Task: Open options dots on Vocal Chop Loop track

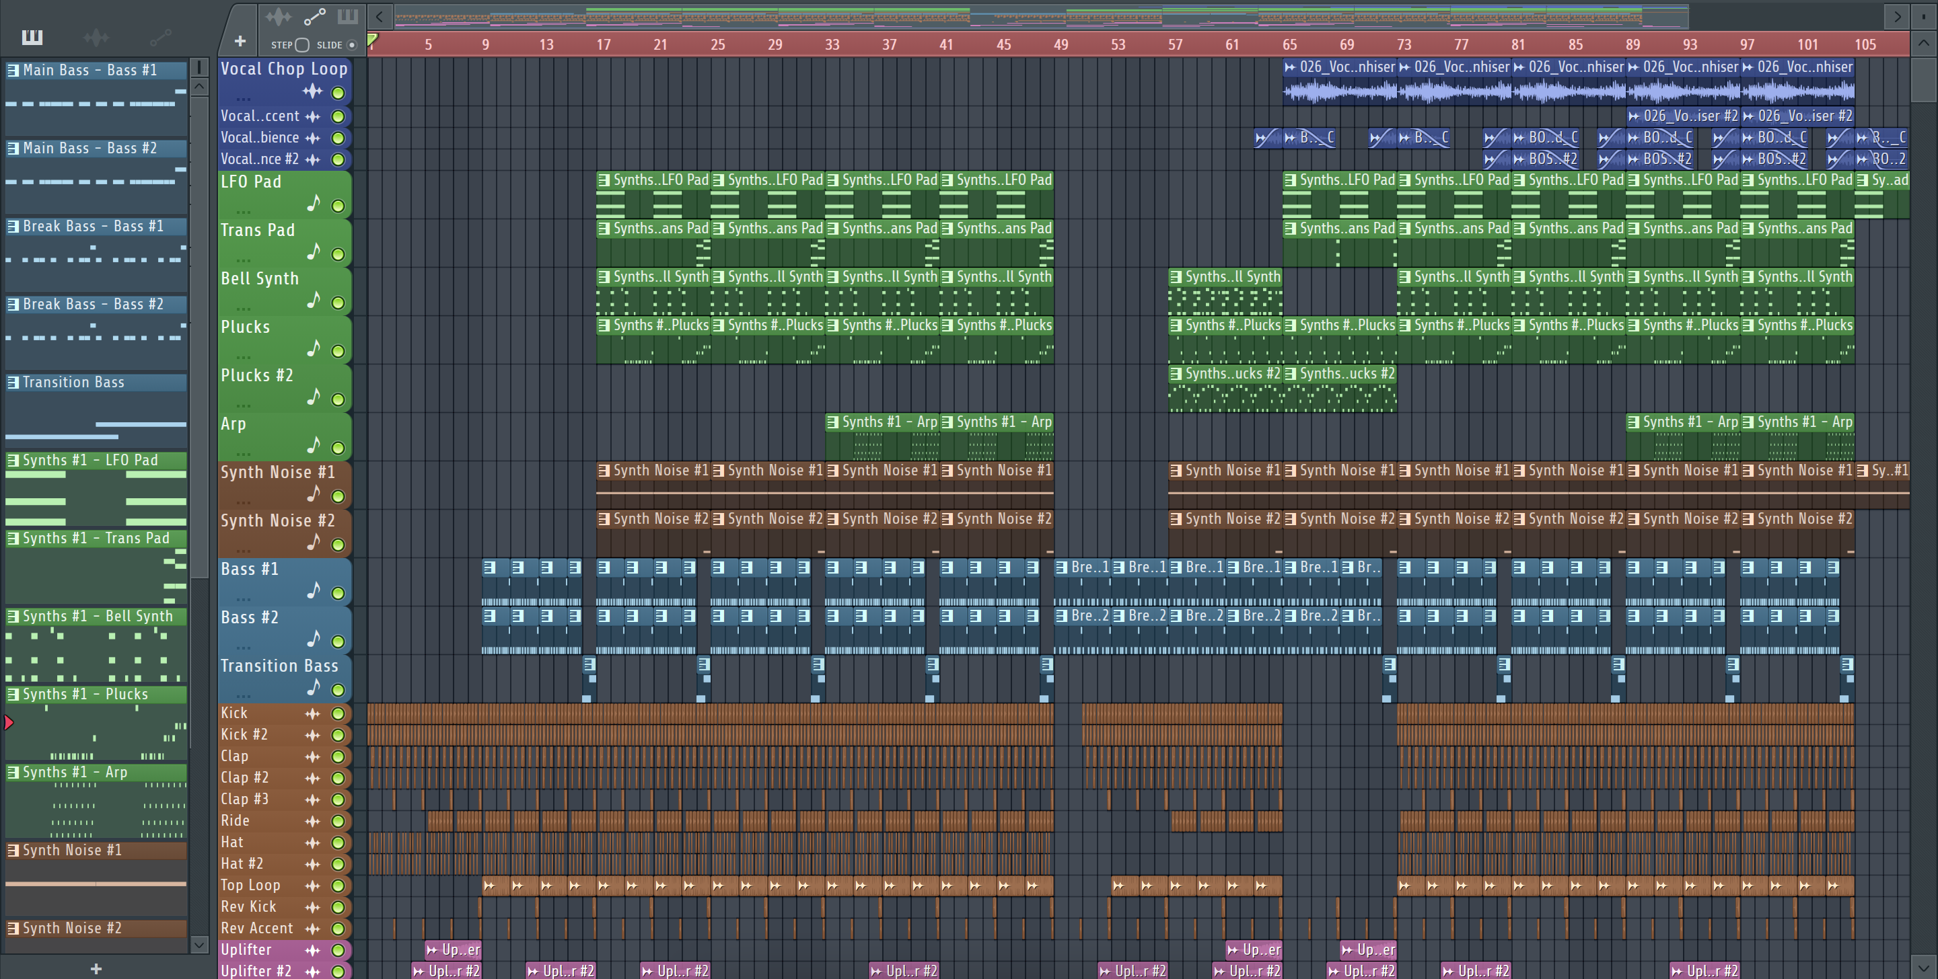Action: coord(244,100)
